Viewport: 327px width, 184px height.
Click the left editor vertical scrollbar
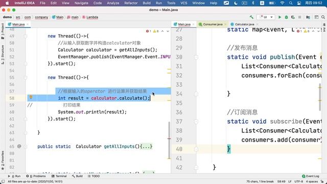169,140
